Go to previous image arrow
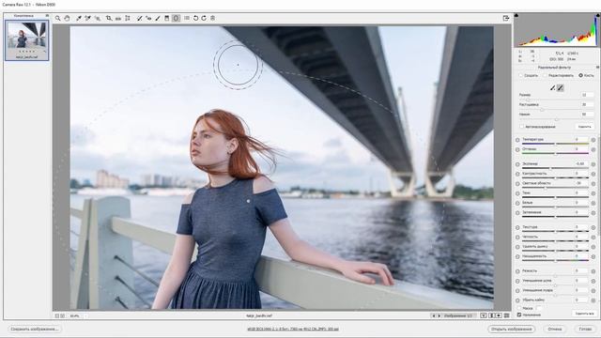601x338 pixels. pos(434,315)
